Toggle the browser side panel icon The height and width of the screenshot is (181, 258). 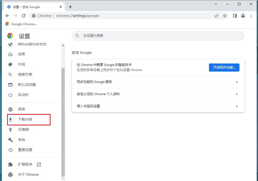[x=235, y=16]
